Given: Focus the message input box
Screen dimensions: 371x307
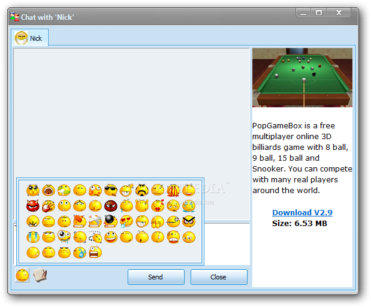Looking at the screenshot, I should click(x=227, y=244).
